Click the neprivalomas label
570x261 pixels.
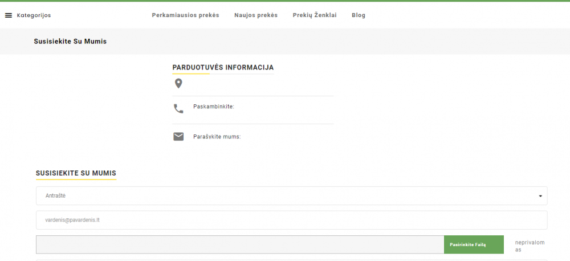(530, 246)
